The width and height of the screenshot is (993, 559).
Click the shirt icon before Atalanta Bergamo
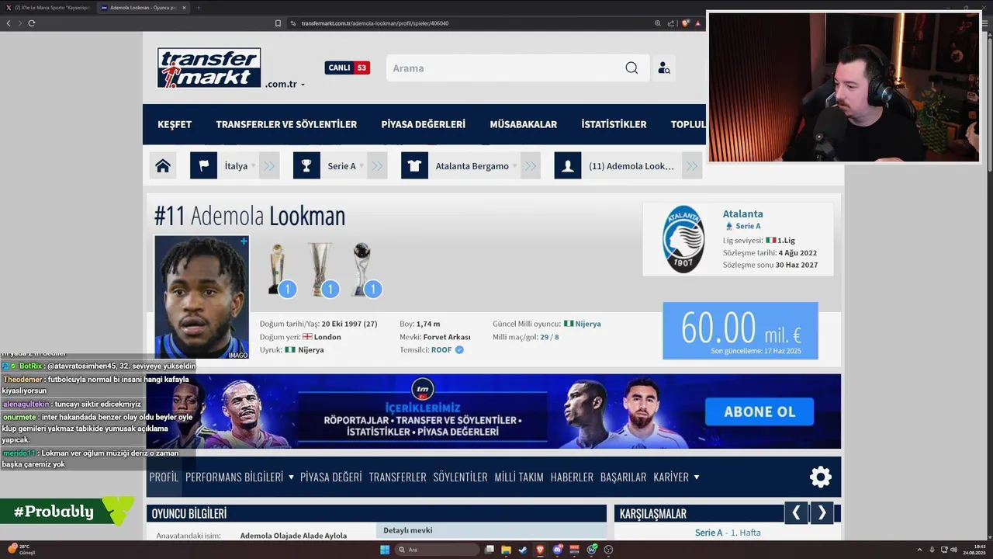point(414,165)
